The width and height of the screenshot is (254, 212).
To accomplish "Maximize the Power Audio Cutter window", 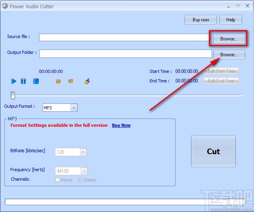I will point(238,6).
